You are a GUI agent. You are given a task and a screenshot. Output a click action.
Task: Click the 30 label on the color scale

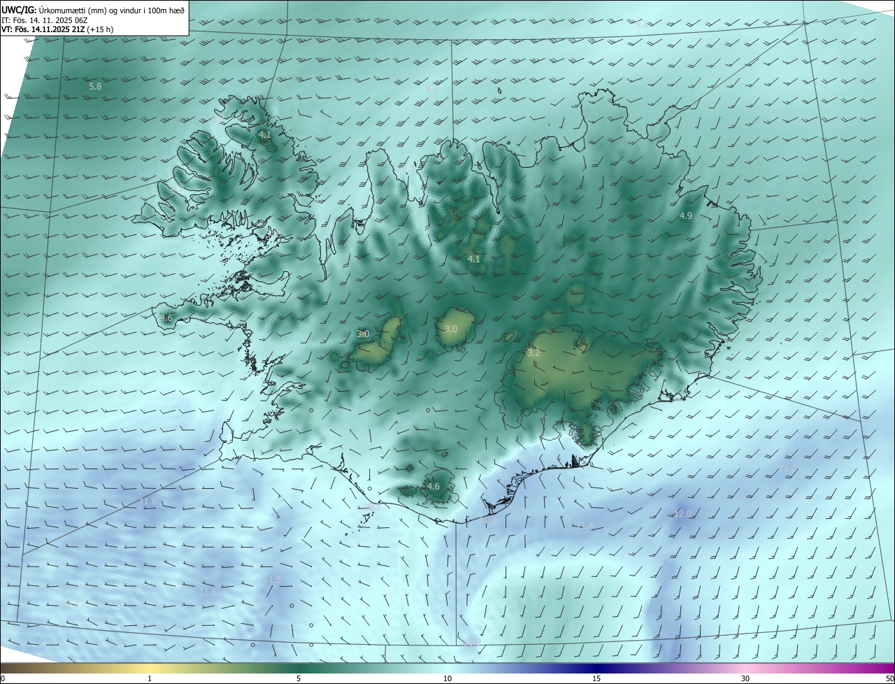pyautogui.click(x=745, y=678)
